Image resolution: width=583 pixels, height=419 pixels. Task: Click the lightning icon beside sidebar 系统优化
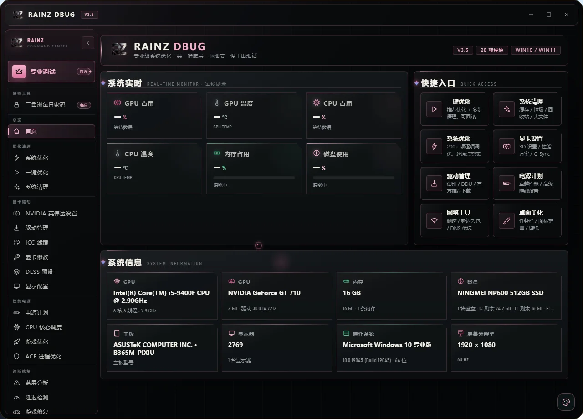click(x=17, y=158)
